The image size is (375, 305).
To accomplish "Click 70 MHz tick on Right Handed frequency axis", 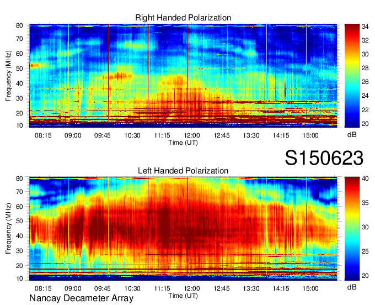I will (x=19, y=39).
